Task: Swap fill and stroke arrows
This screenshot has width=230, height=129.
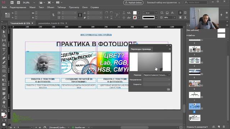Action: click(x=6, y=111)
